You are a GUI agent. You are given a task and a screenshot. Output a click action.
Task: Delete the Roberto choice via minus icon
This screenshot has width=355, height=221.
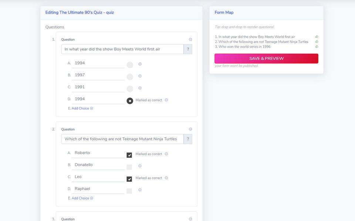click(x=166, y=154)
